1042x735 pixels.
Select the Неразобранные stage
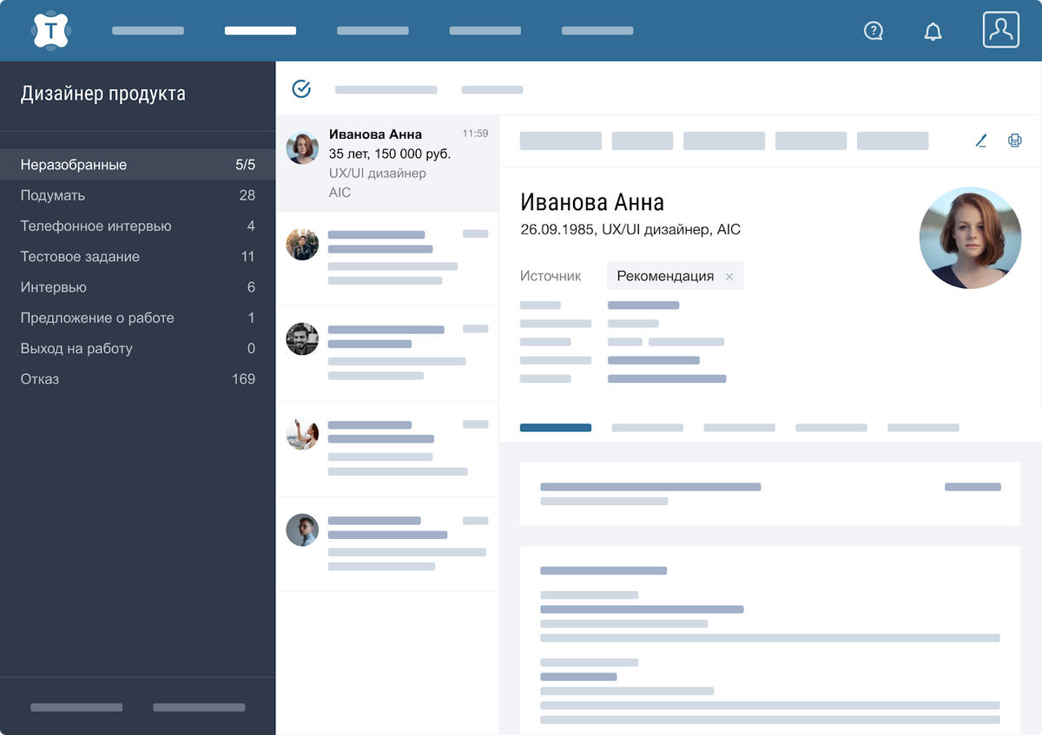[137, 164]
